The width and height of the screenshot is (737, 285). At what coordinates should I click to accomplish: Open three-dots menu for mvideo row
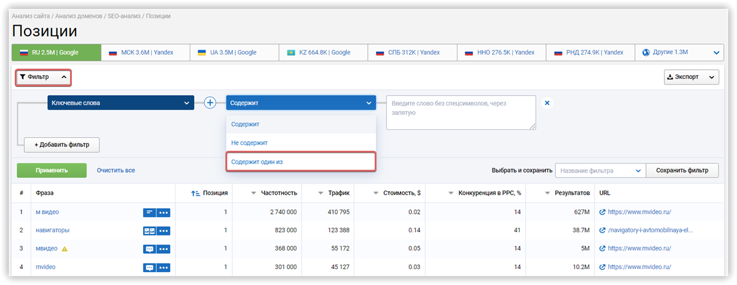click(163, 267)
